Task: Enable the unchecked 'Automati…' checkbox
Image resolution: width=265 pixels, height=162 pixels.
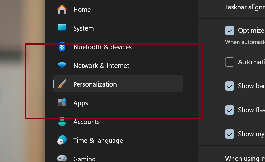Action: click(230, 62)
